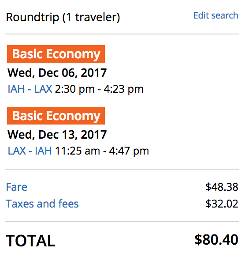Click the $48.38 fare amount

(222, 187)
